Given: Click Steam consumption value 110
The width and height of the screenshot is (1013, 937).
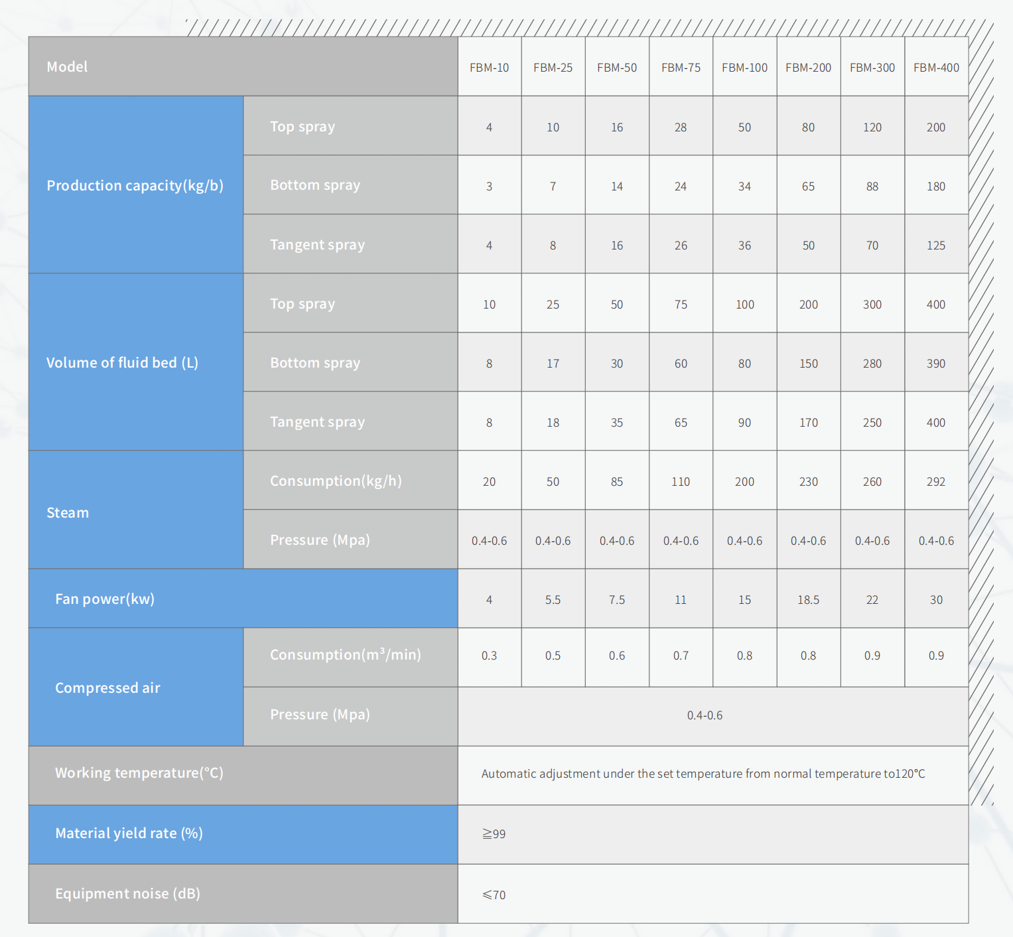Looking at the screenshot, I should [x=681, y=481].
